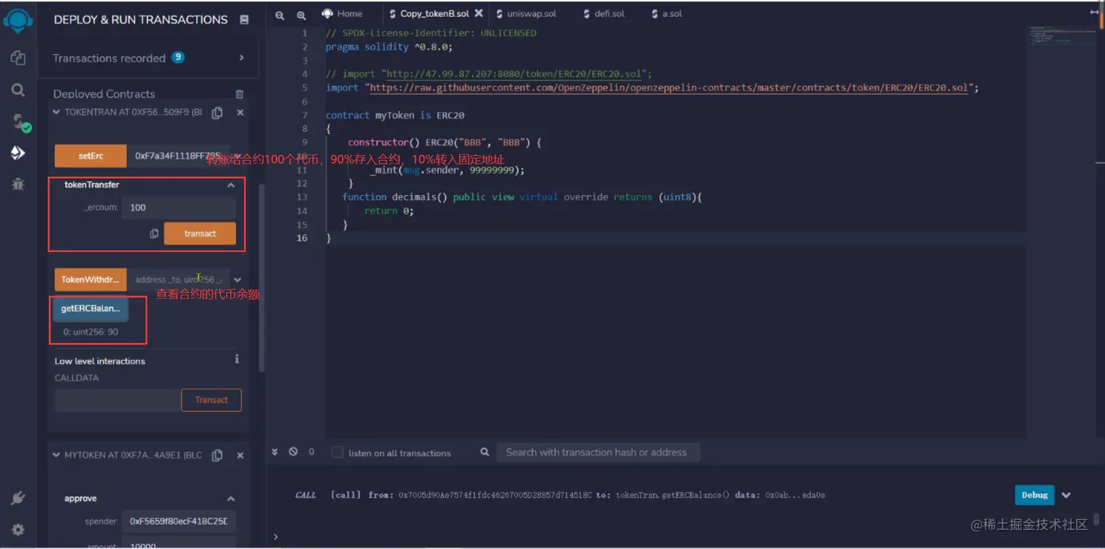Expand the call log details arrow
Viewport: 1105px width, 549px height.
[1066, 495]
